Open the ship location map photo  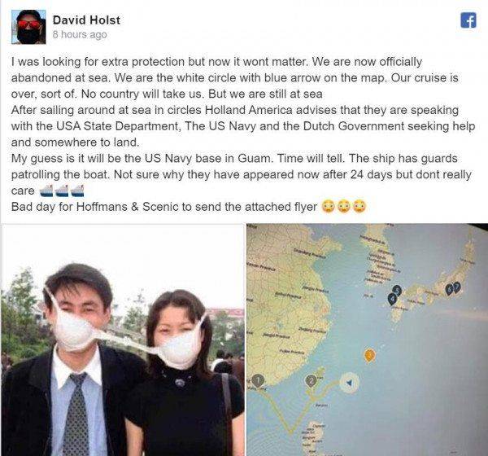coord(368,340)
